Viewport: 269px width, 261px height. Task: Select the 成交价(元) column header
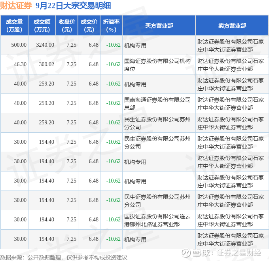[89, 25]
